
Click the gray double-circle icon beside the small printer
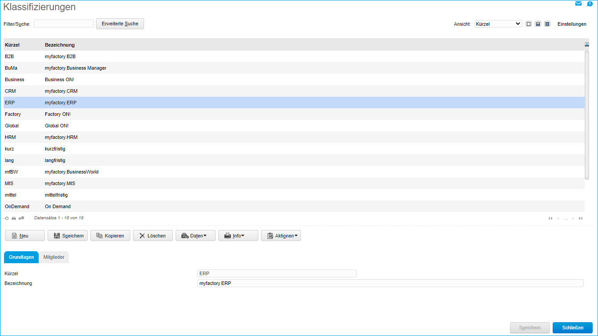(x=21, y=218)
